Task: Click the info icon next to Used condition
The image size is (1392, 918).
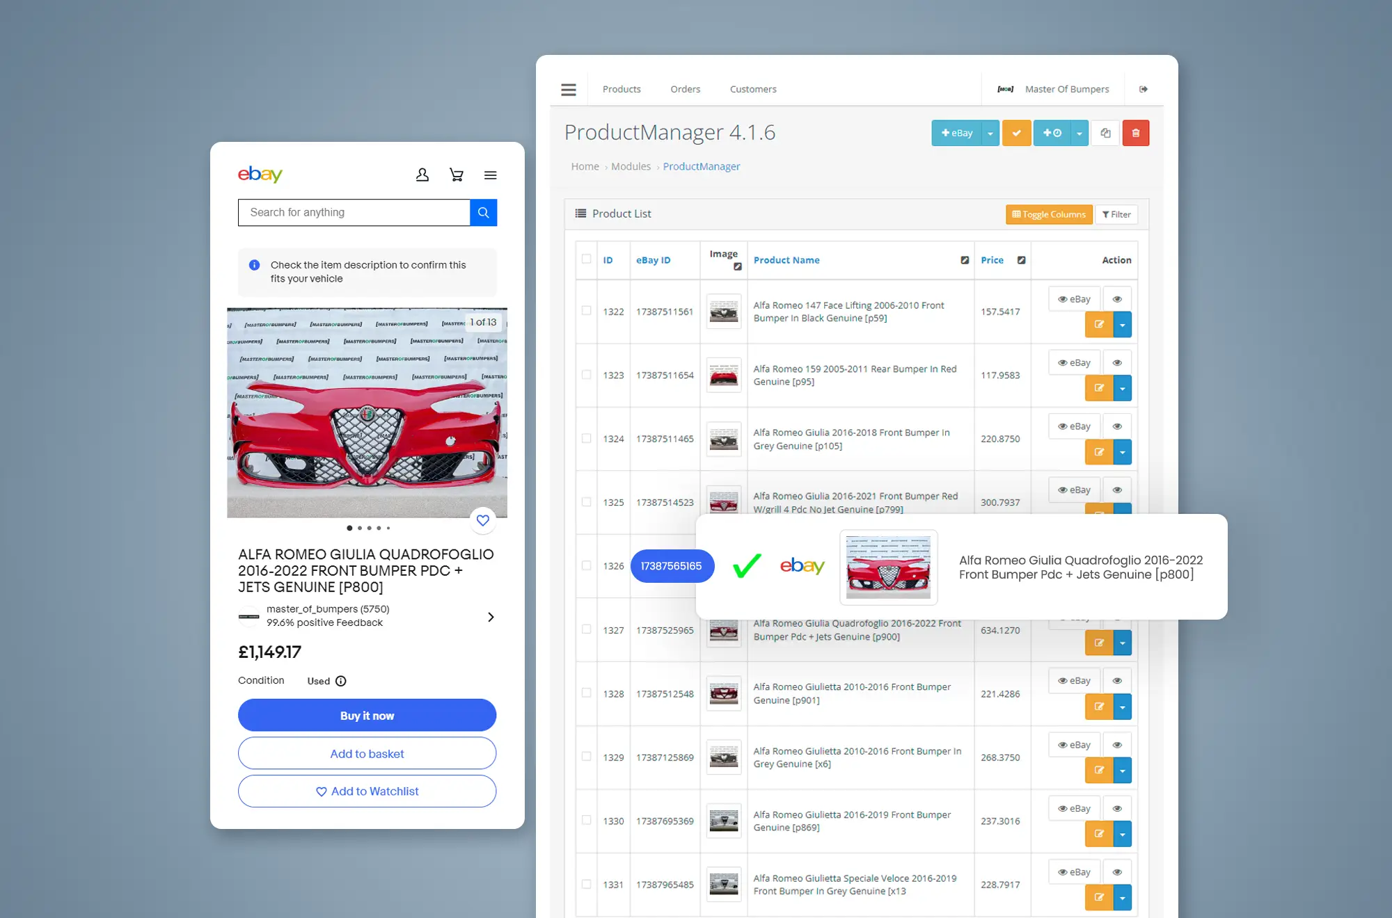Action: (x=341, y=681)
